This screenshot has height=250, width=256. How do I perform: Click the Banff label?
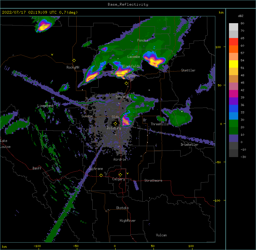(x=37, y=168)
